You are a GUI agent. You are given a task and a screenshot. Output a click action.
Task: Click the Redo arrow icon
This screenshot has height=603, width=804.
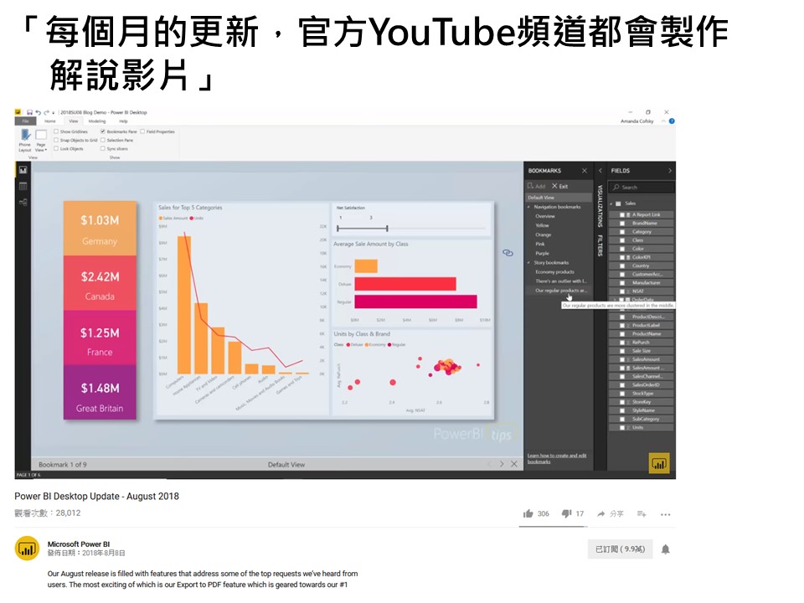[x=46, y=112]
